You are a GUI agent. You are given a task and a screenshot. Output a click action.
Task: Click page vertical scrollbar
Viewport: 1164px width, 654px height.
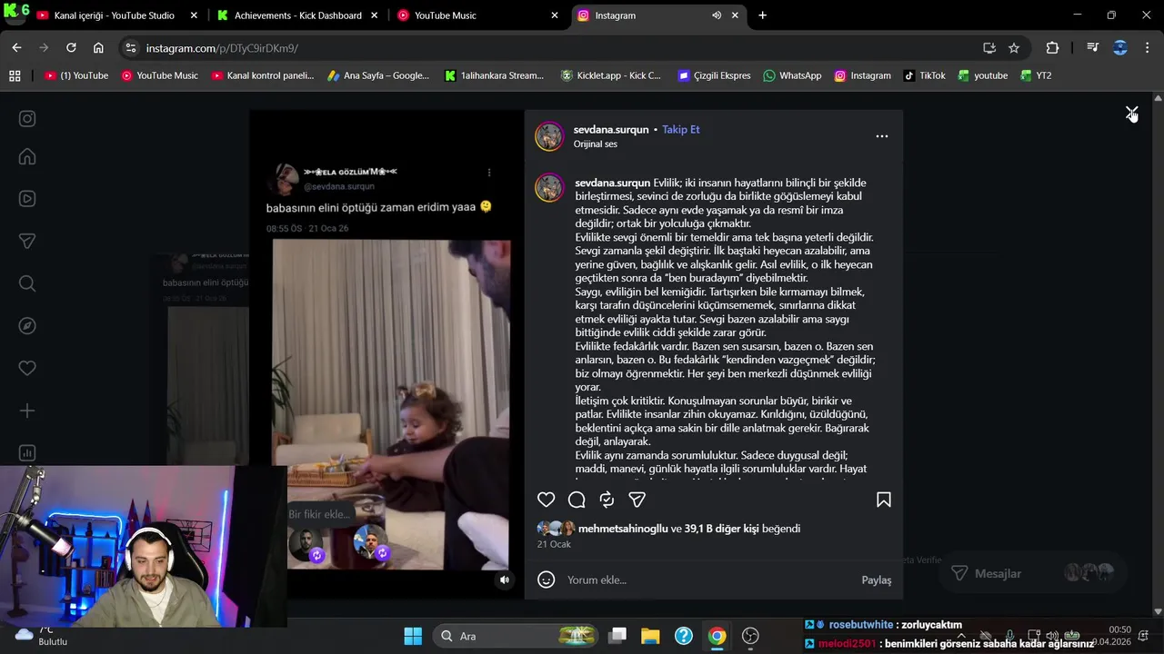click(1158, 354)
